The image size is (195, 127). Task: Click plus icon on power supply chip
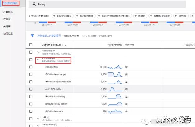coord(54,16)
